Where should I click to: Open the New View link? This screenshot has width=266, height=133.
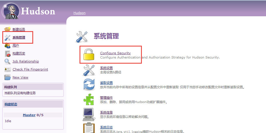tap(20, 77)
